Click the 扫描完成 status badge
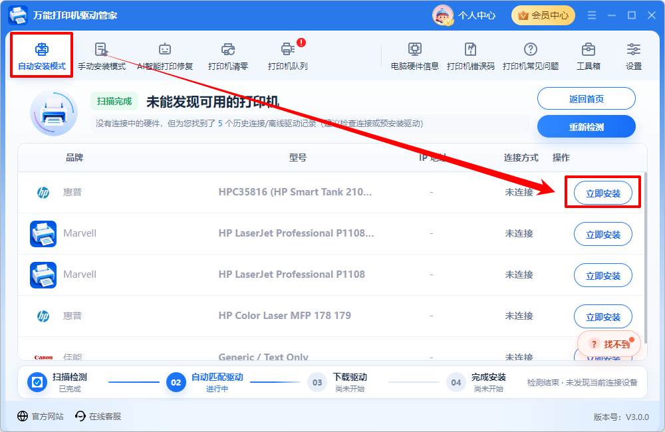 114,101
